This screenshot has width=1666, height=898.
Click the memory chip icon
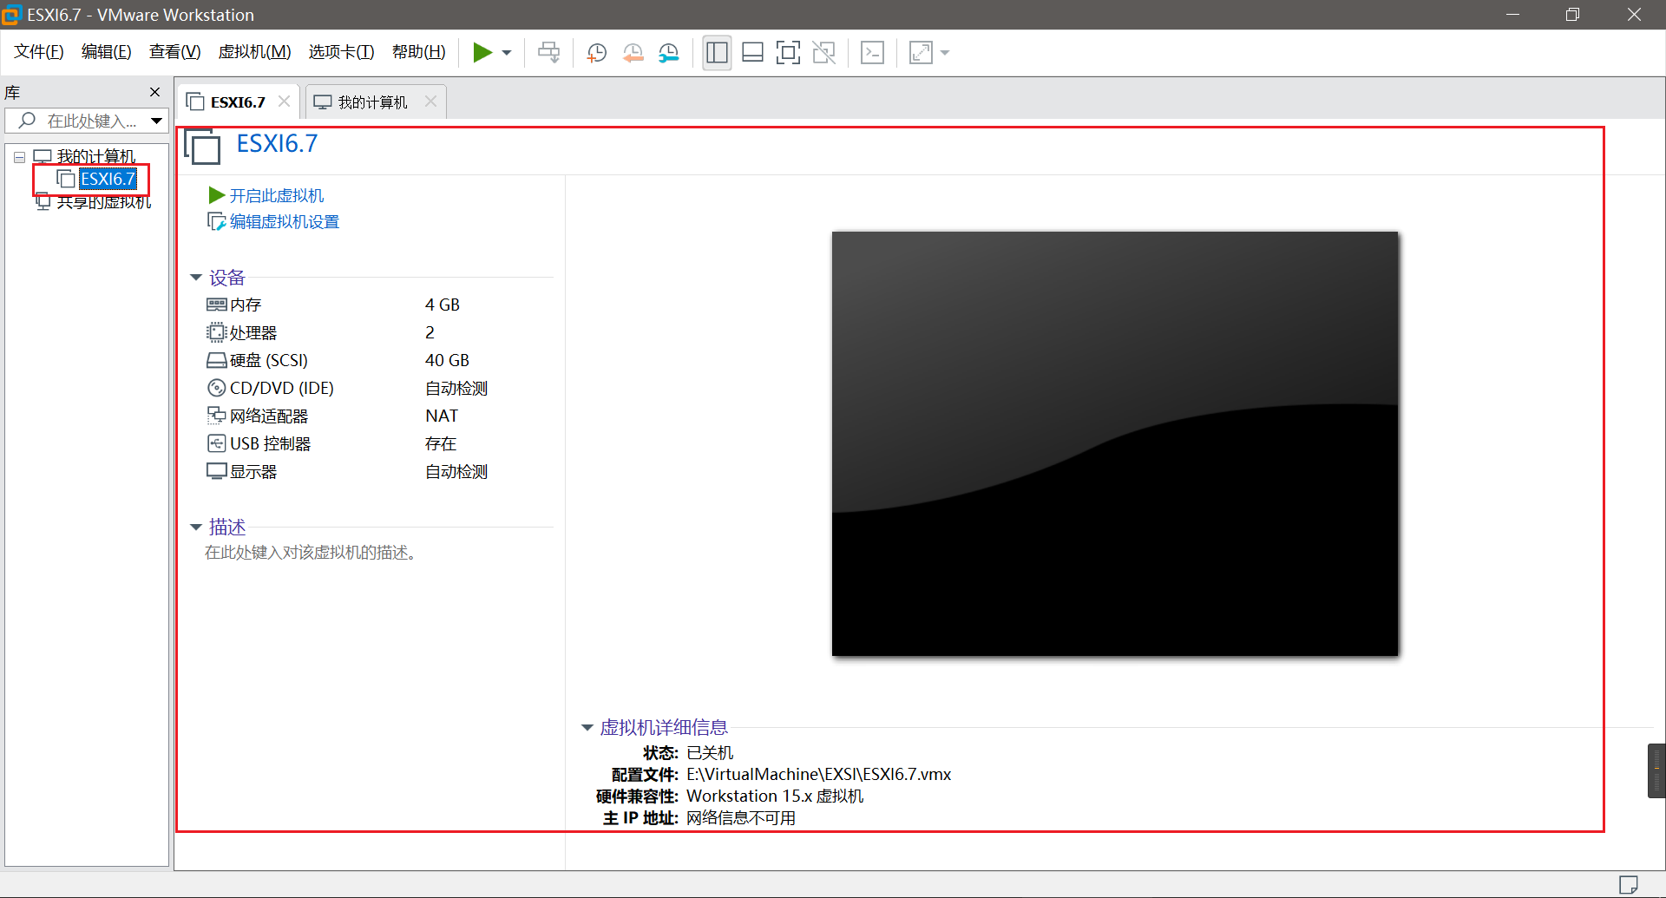(216, 305)
